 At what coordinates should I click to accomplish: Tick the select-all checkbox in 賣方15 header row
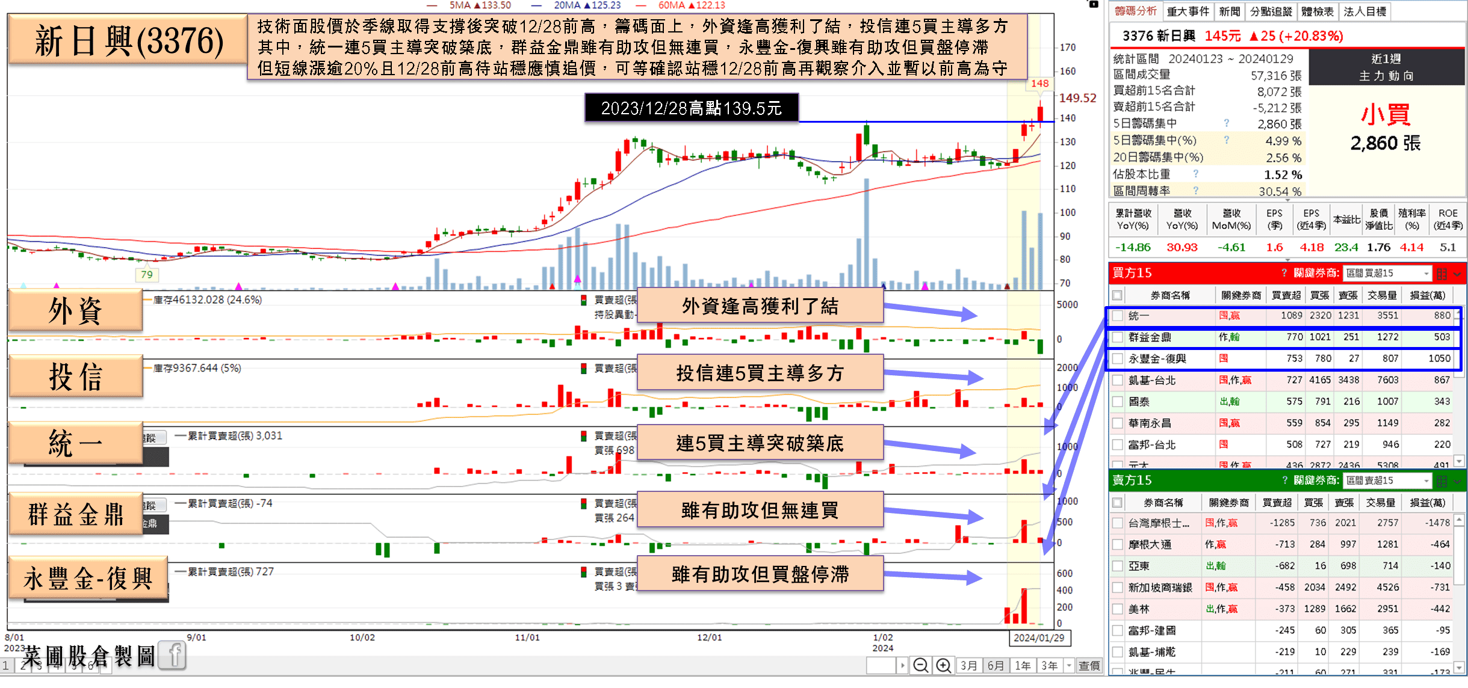(x=1118, y=503)
